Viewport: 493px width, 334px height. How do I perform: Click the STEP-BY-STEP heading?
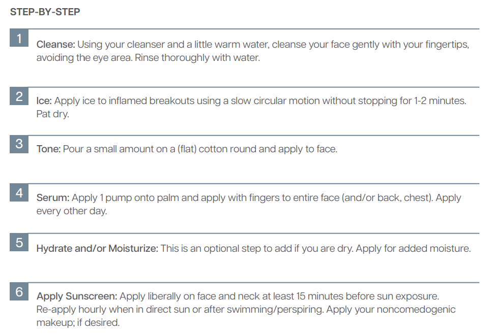(x=45, y=12)
